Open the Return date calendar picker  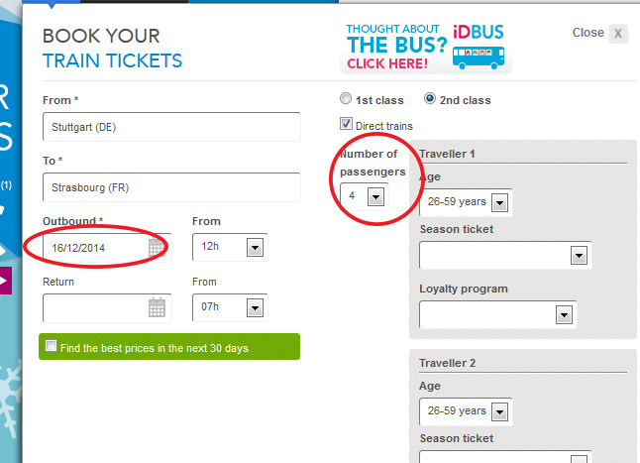157,307
